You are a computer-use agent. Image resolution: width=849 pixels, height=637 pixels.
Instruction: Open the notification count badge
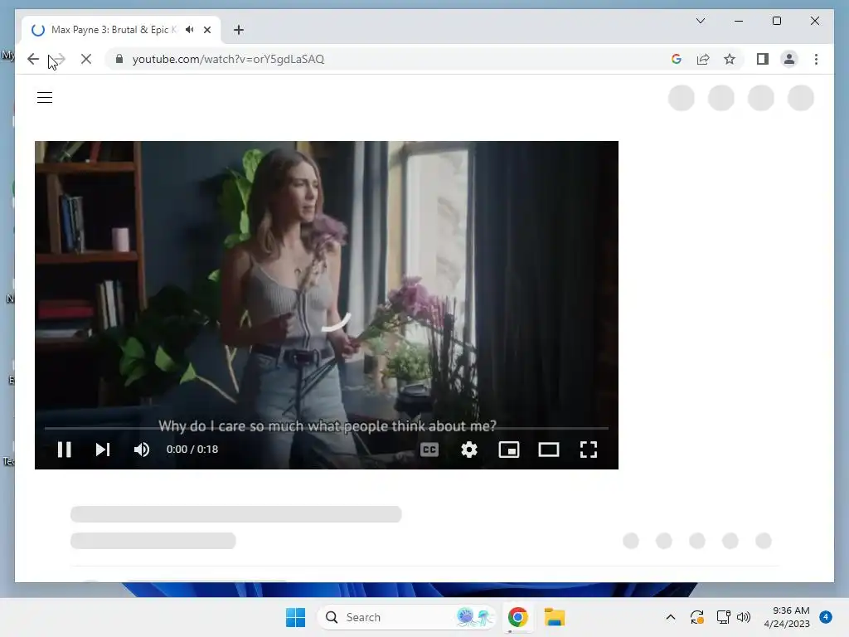pyautogui.click(x=826, y=617)
